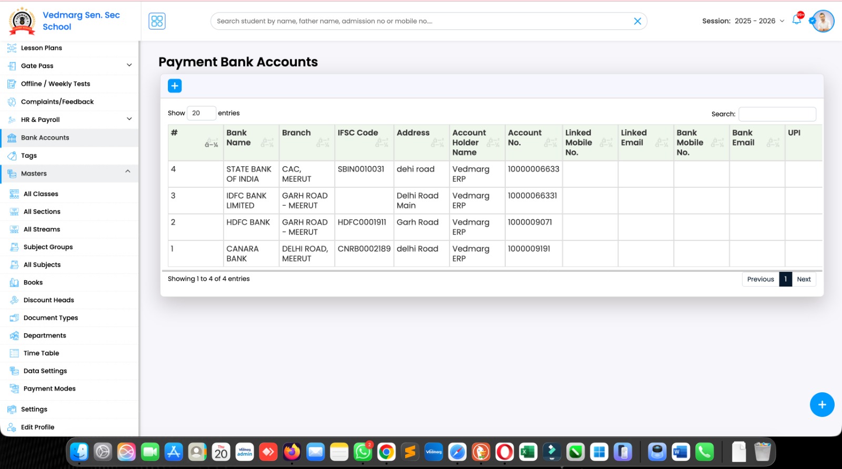The height and width of the screenshot is (469, 842).
Task: Open user profile avatar
Action: (x=823, y=21)
